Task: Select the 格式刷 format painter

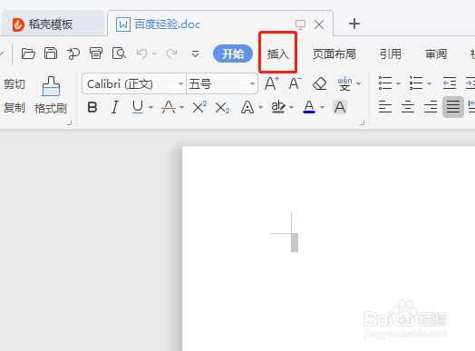Action: (x=51, y=95)
